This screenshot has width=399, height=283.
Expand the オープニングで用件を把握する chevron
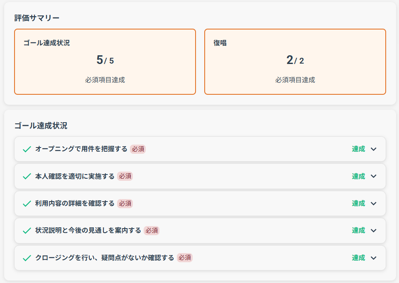374,149
